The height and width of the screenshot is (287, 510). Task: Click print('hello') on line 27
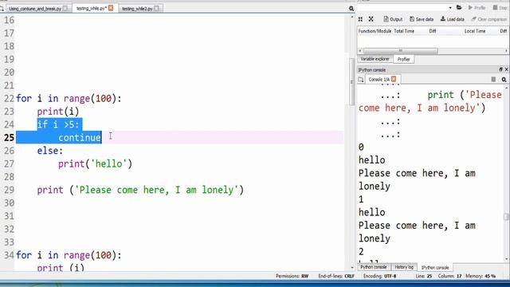(x=96, y=163)
